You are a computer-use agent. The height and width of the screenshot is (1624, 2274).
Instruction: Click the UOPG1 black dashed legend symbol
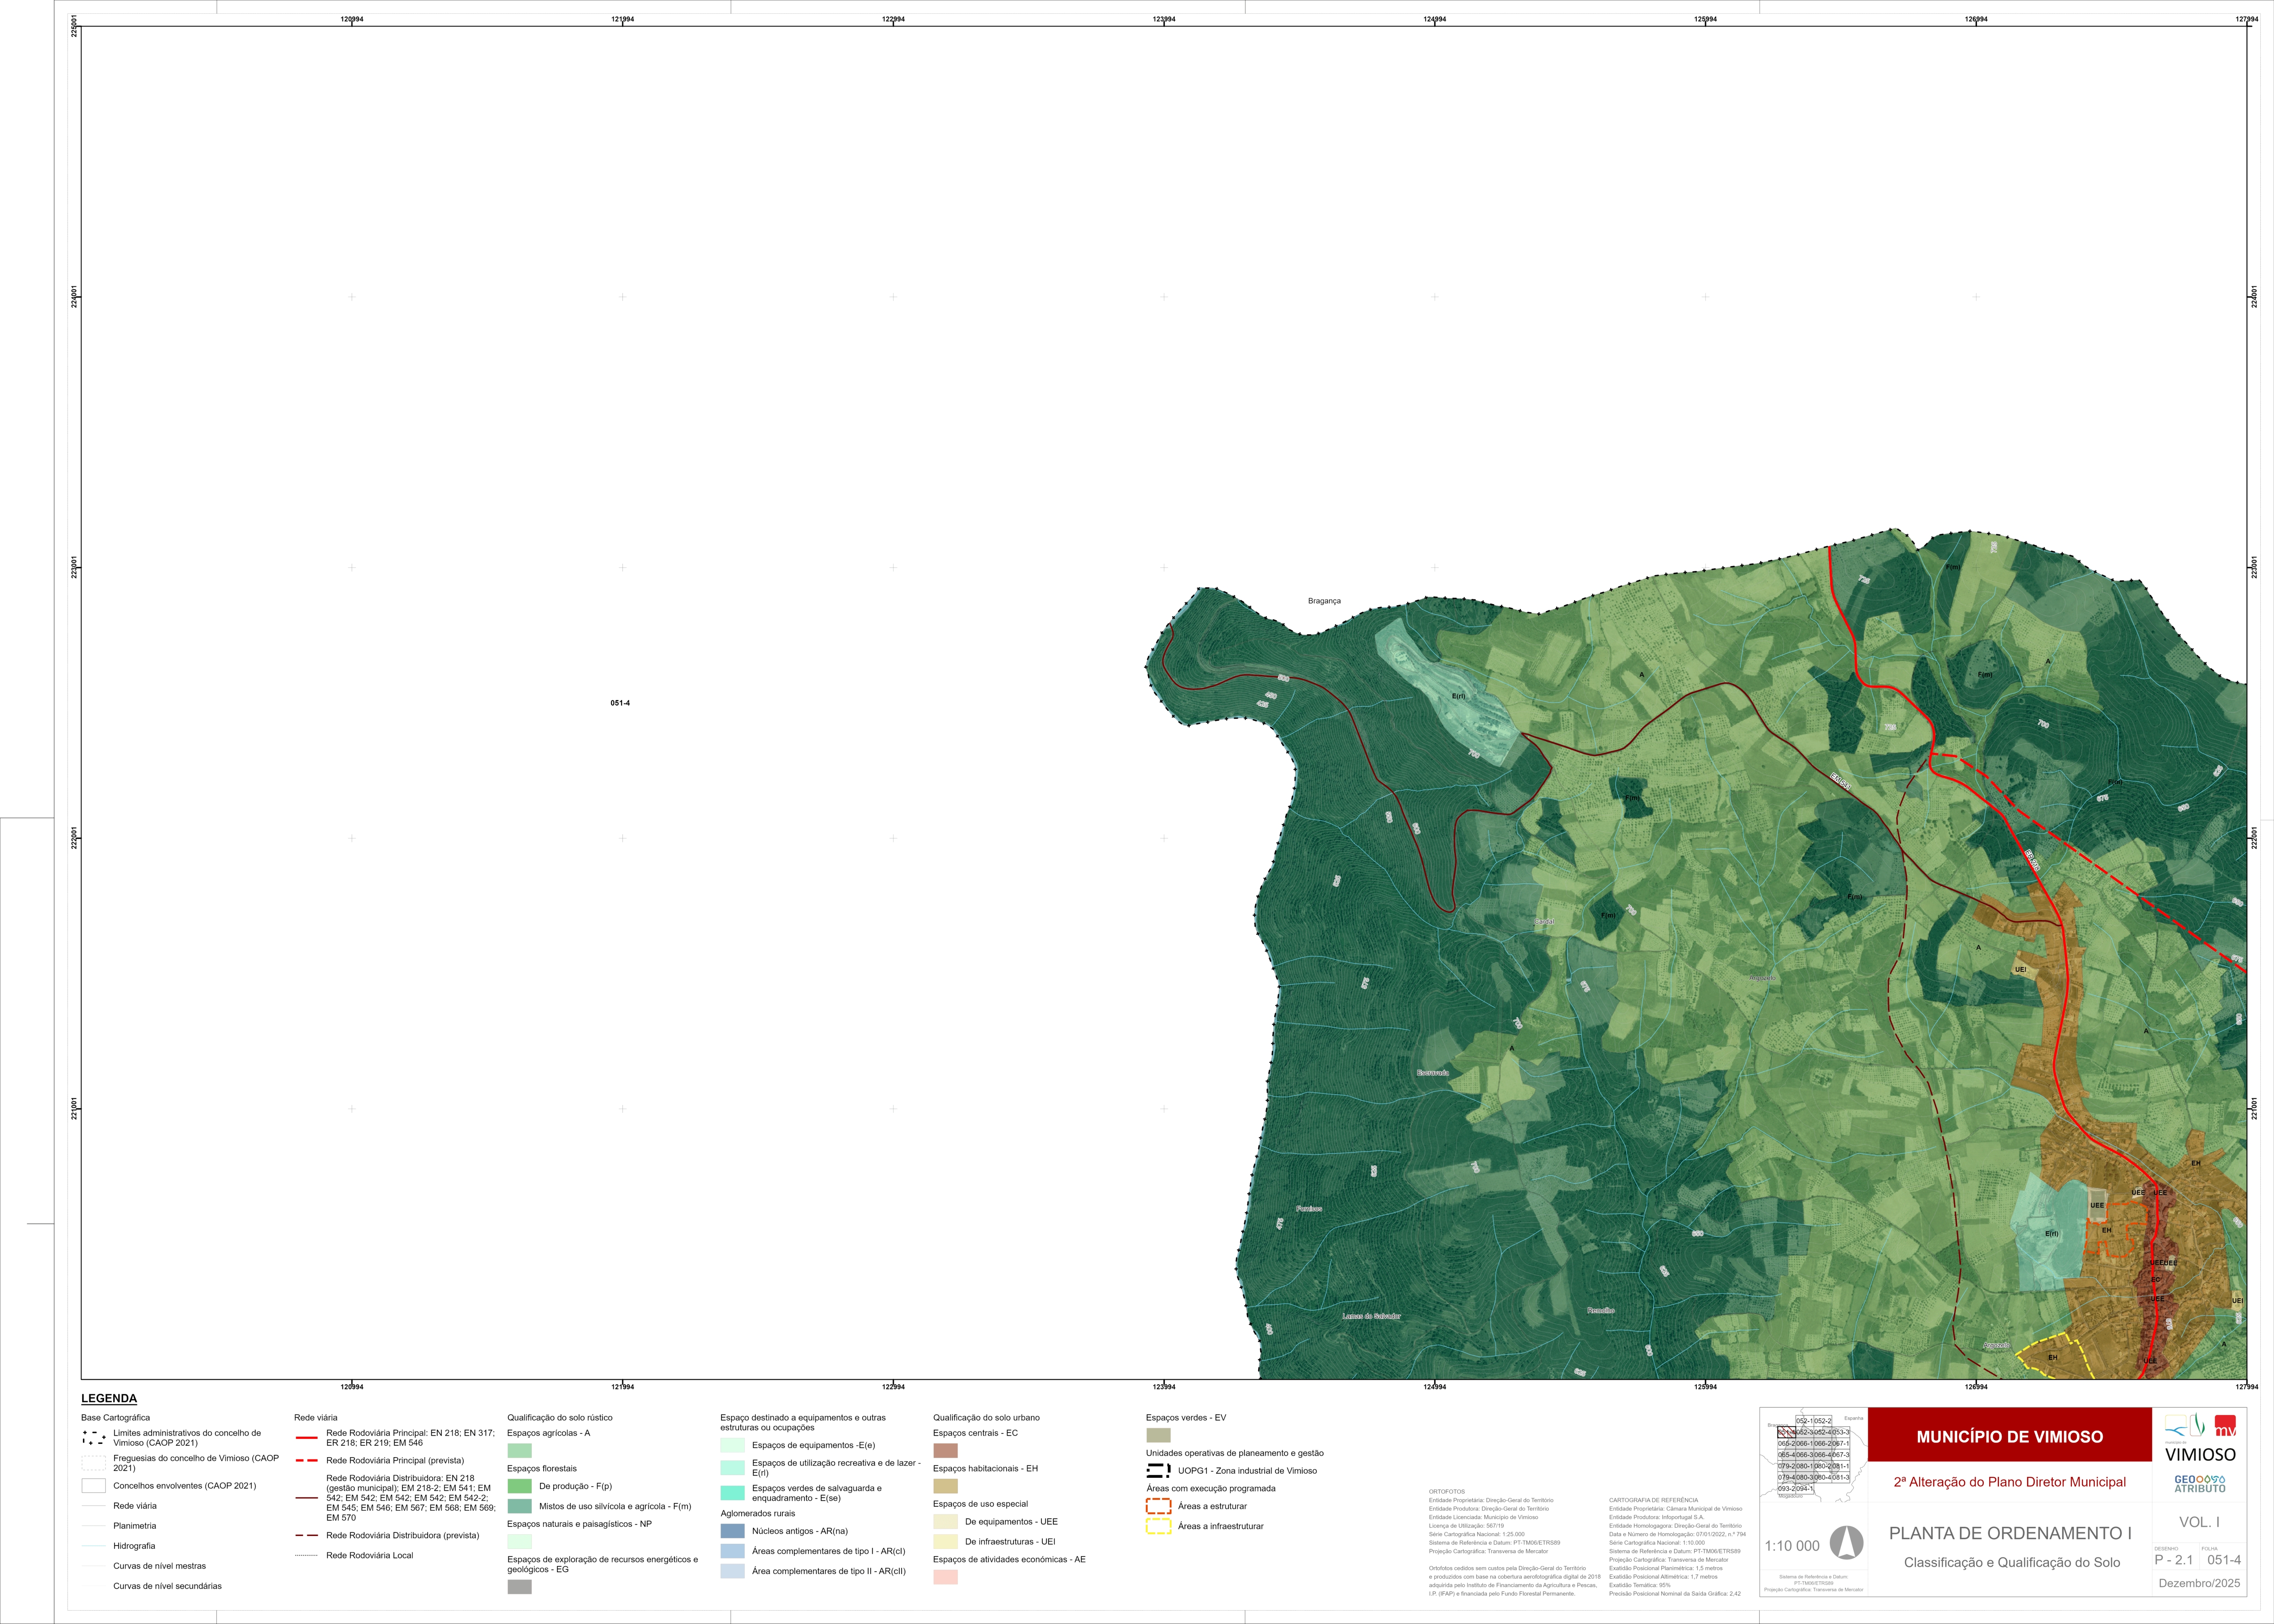pos(1158,1470)
